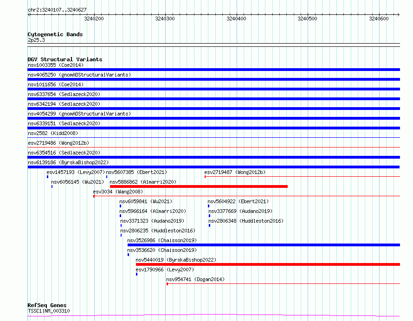Screen dimensions: 413x321
Task: Select the nsv2582 (Kidd2008) thin blue line
Action: tap(213, 137)
